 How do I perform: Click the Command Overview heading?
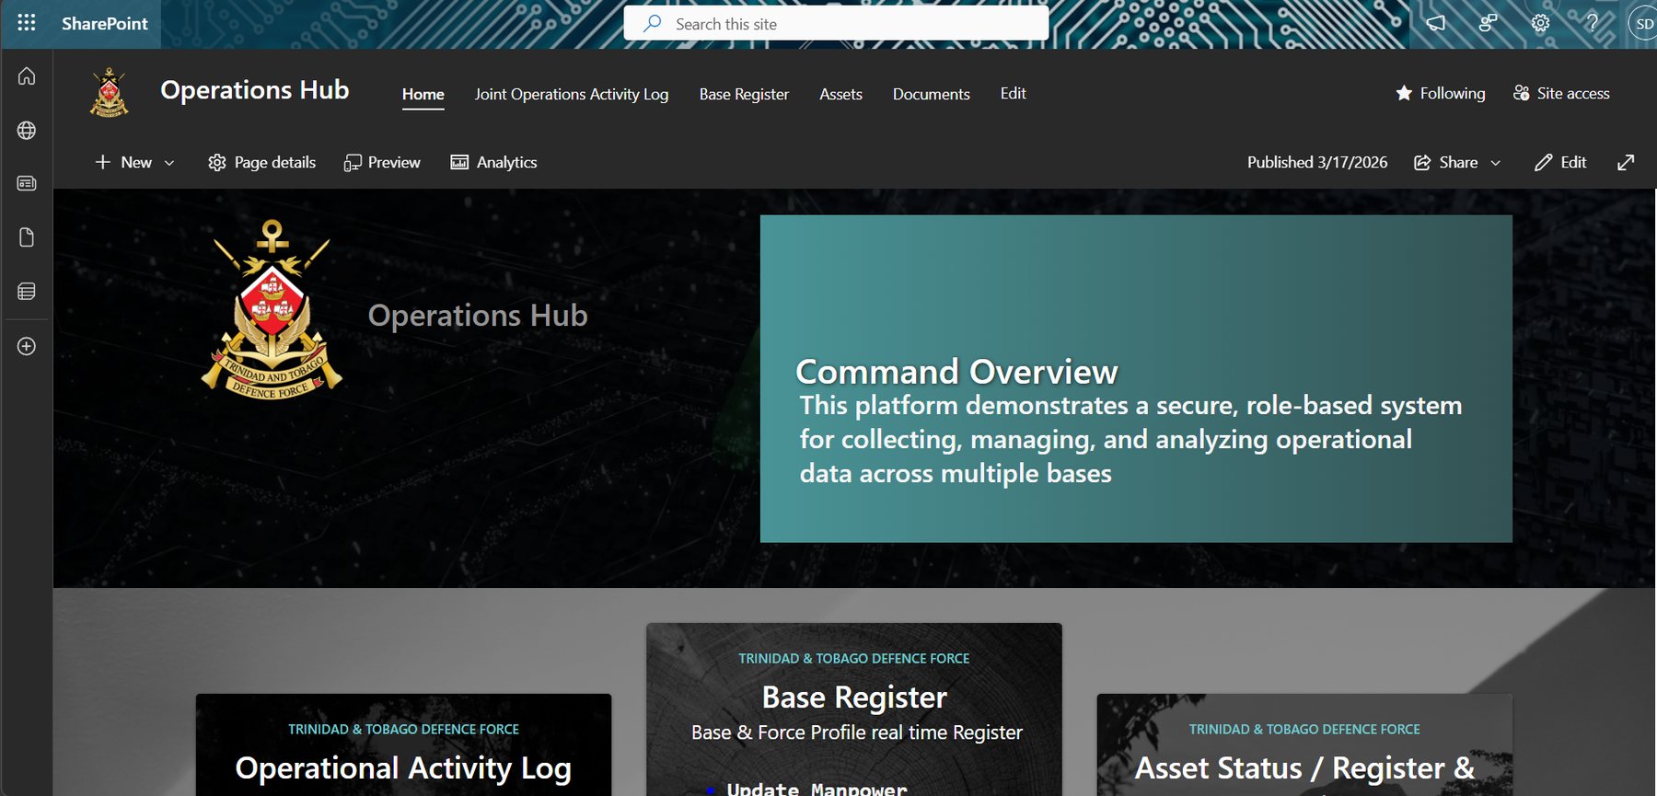click(956, 372)
